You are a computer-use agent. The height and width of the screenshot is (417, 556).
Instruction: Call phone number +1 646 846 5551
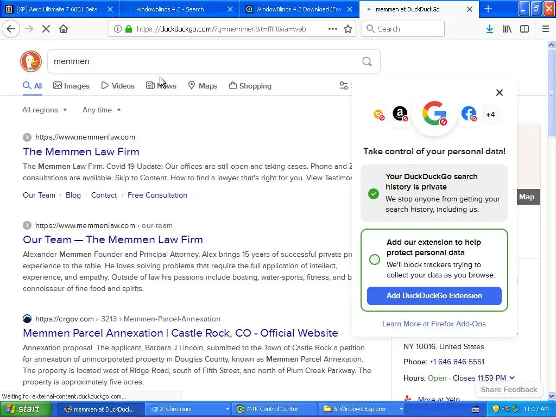[x=457, y=362]
